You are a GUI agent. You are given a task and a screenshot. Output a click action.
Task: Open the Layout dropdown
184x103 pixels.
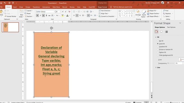tap(29, 11)
